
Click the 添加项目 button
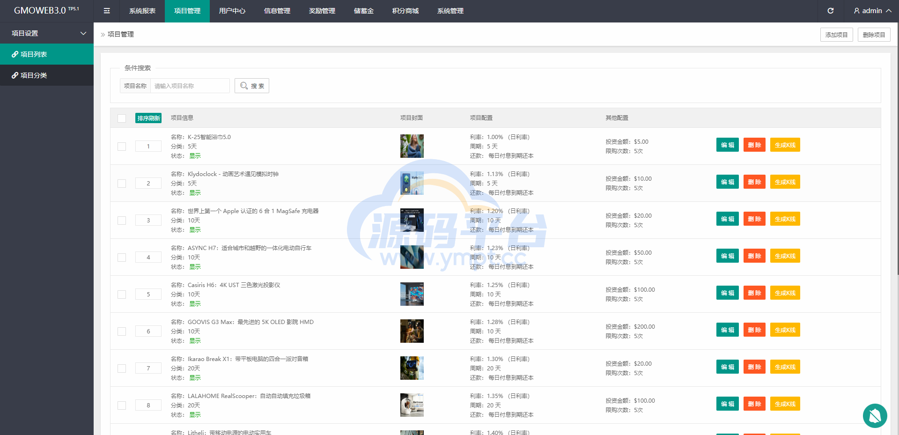coord(836,35)
